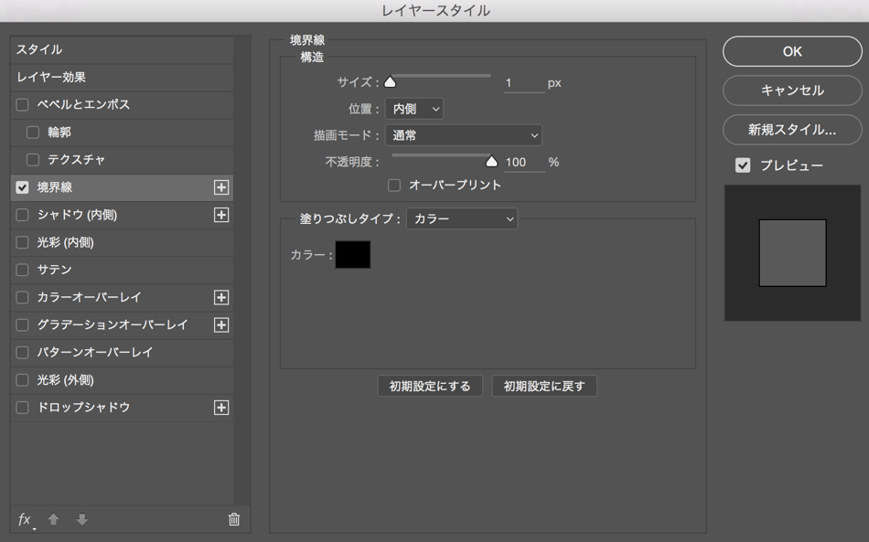Open the 塗りつぶしタイプ dropdown
Screen dimensions: 869x542
[x=462, y=218]
